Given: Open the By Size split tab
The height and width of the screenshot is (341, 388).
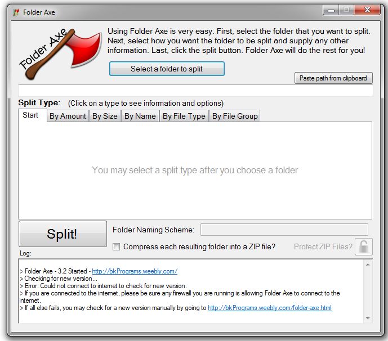Looking at the screenshot, I should coord(105,116).
